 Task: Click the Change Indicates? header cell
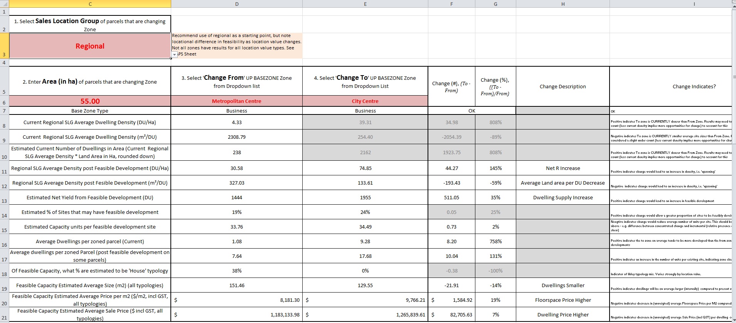[x=694, y=86]
